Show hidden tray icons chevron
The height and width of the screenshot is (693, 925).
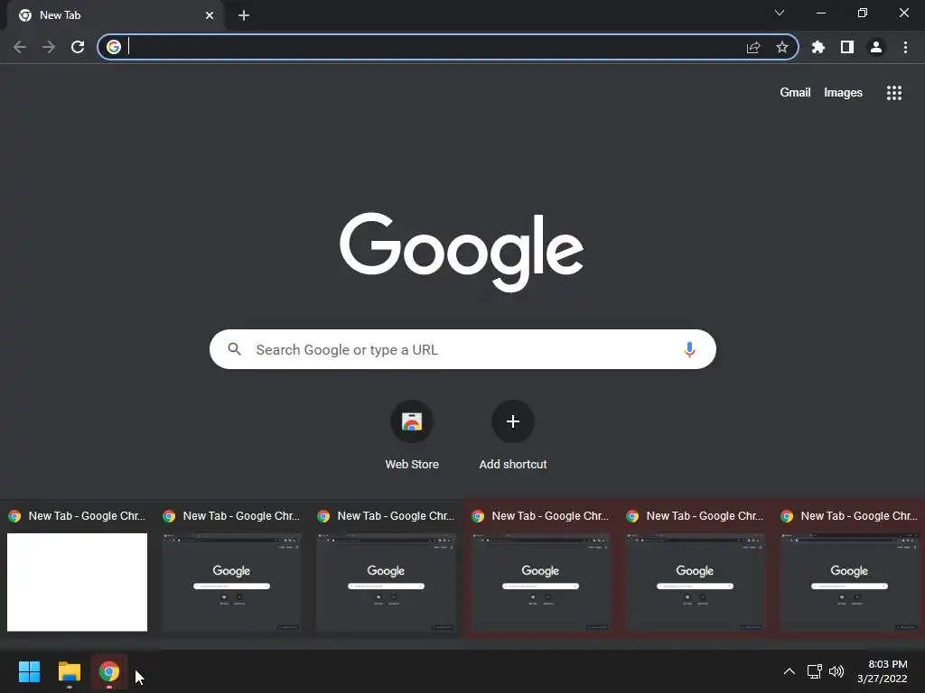coord(789,671)
